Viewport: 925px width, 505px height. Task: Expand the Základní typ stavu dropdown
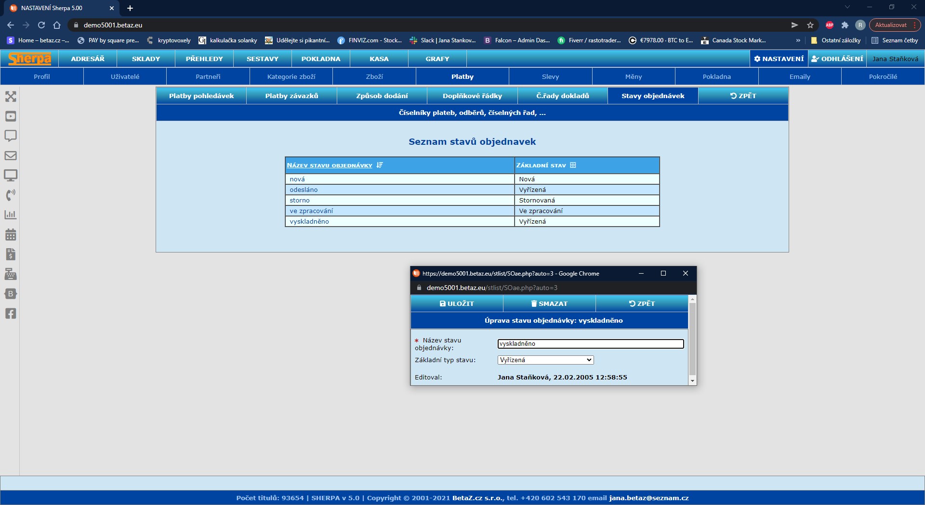coord(545,360)
